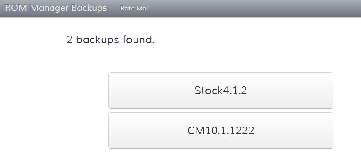Choose the CM10.1.1222 entry in backup list
This screenshot has width=361, height=168.
click(x=221, y=130)
